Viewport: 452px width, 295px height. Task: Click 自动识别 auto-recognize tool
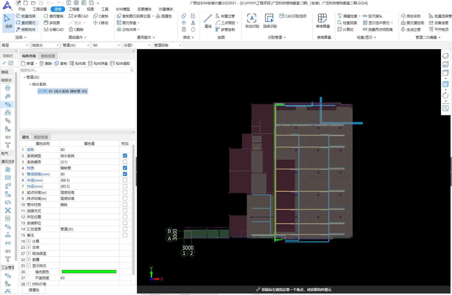pyautogui.click(x=252, y=21)
